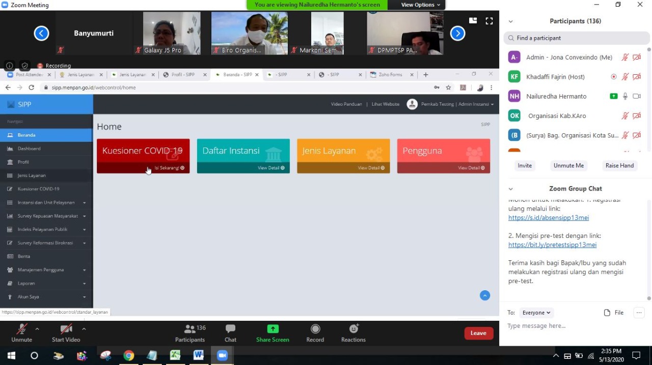Screen dimensions: 652x365
Task: Open the Pemkab Testing Admin Instansi dropdown
Action: pos(451,104)
